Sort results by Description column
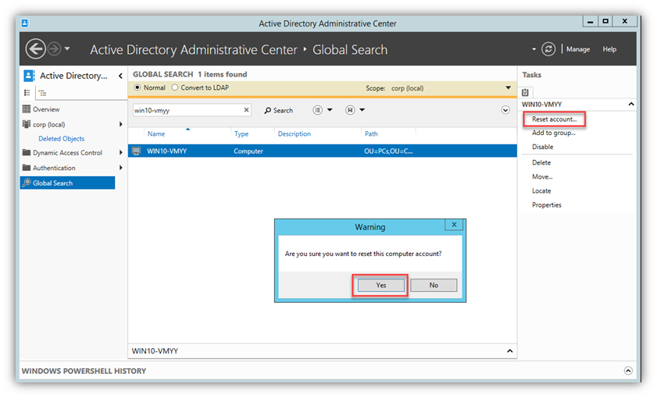Viewport: 657px width, 398px height. [295, 134]
